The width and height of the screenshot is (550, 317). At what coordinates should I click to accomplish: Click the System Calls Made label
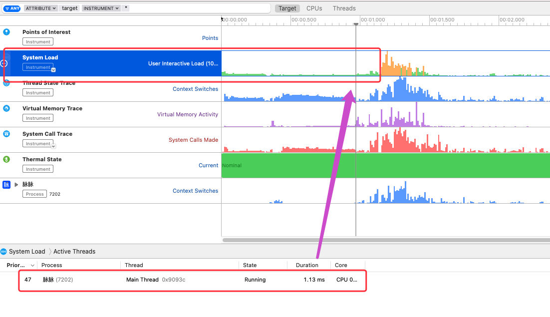click(x=193, y=140)
